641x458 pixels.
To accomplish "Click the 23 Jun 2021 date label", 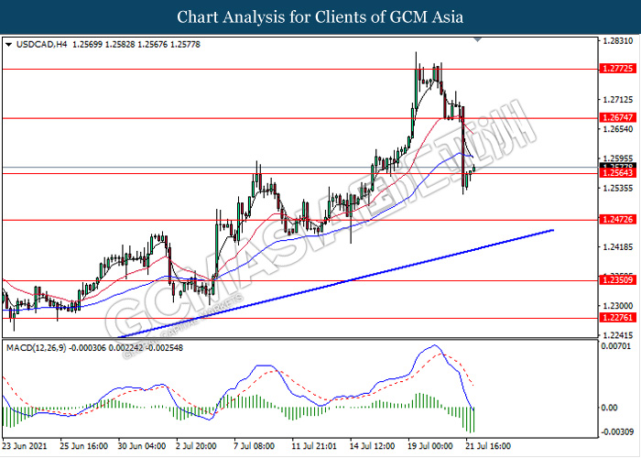I will (x=25, y=446).
